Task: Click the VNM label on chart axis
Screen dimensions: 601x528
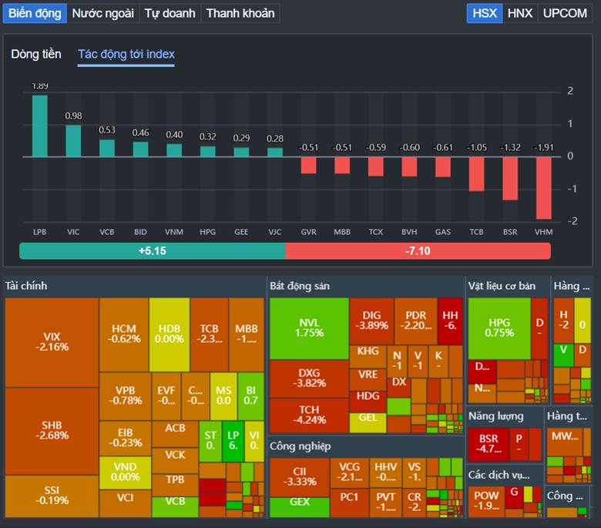Action: [174, 232]
